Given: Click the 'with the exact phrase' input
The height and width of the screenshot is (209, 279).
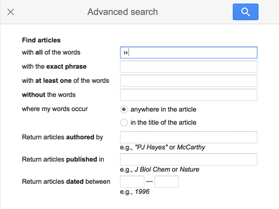Looking at the screenshot, I should click(x=189, y=67).
